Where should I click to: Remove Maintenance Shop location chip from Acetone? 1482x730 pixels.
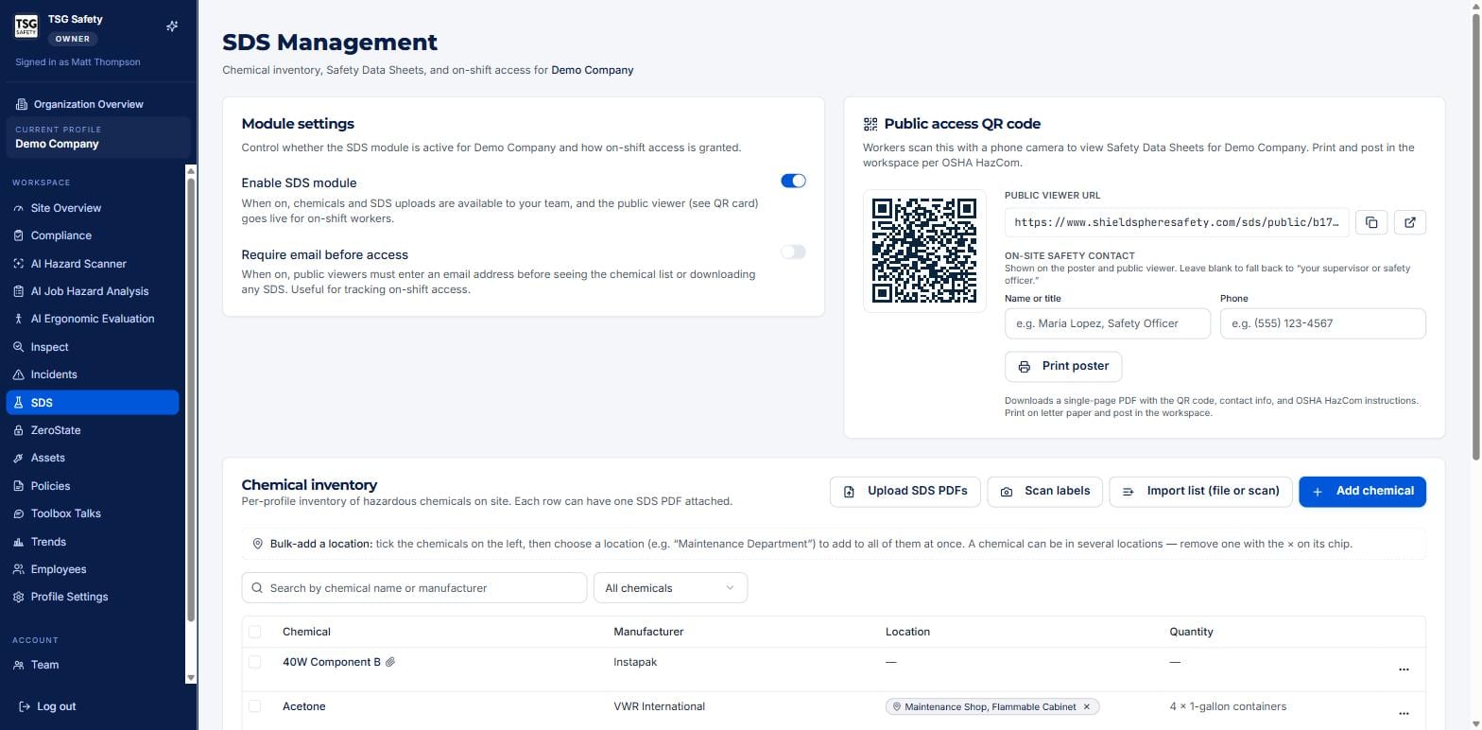[x=1086, y=706]
